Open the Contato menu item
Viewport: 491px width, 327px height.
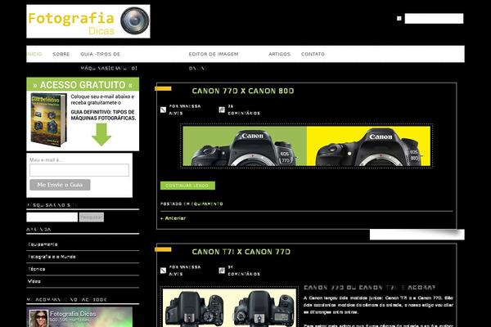(313, 54)
